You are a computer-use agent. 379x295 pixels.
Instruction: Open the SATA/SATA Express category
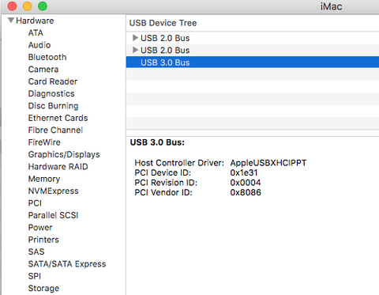(67, 264)
